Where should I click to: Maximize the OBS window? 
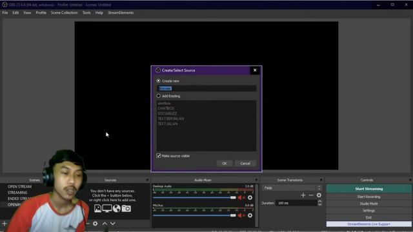[392, 5]
